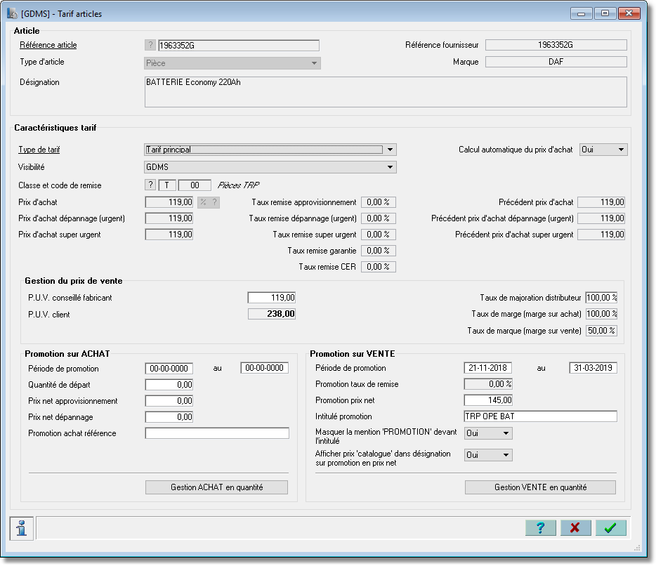The image size is (656, 566).
Task: Click the red X cancel button
Action: [576, 528]
